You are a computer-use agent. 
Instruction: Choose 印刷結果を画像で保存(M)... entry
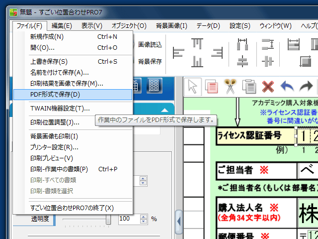pyautogui.click(x=73, y=84)
